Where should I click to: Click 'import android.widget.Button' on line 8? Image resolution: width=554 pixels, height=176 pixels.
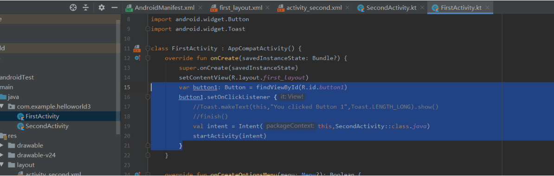coord(200,19)
